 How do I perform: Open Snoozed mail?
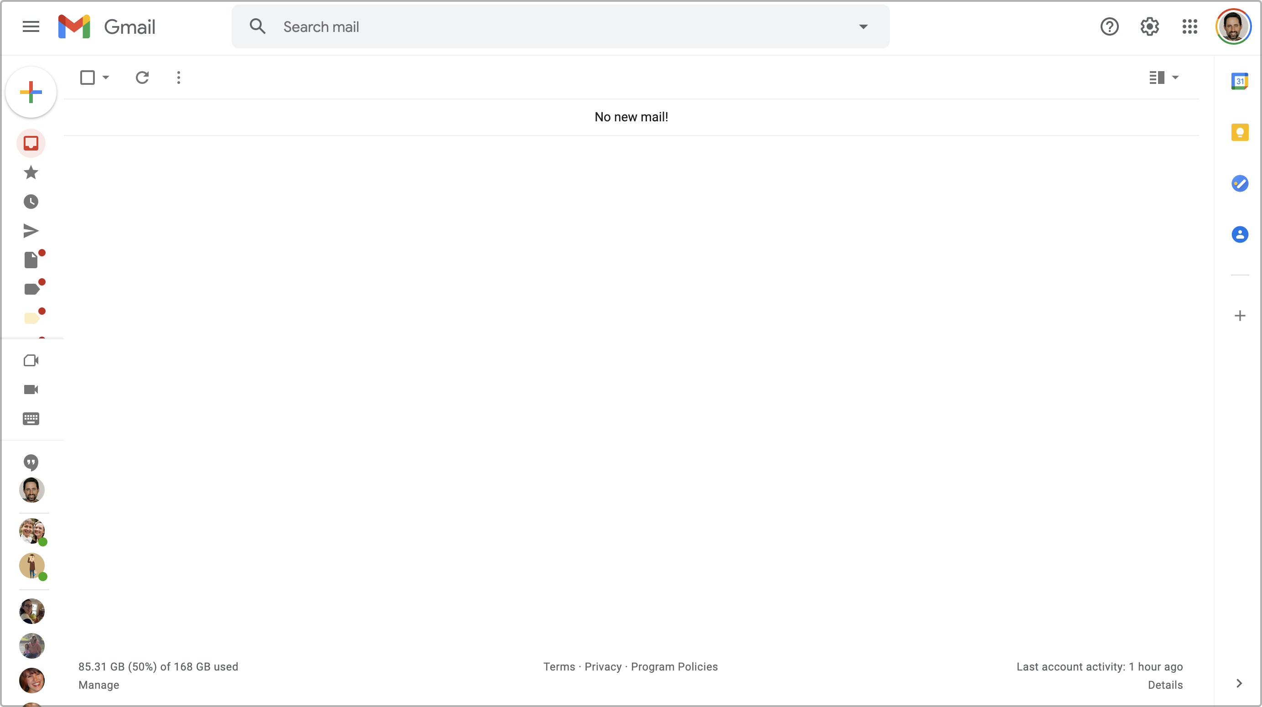point(31,202)
